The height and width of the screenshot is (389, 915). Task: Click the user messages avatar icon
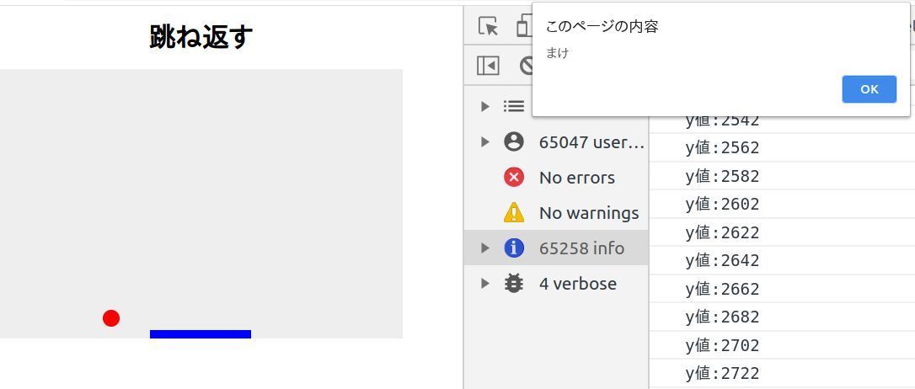[x=513, y=141]
